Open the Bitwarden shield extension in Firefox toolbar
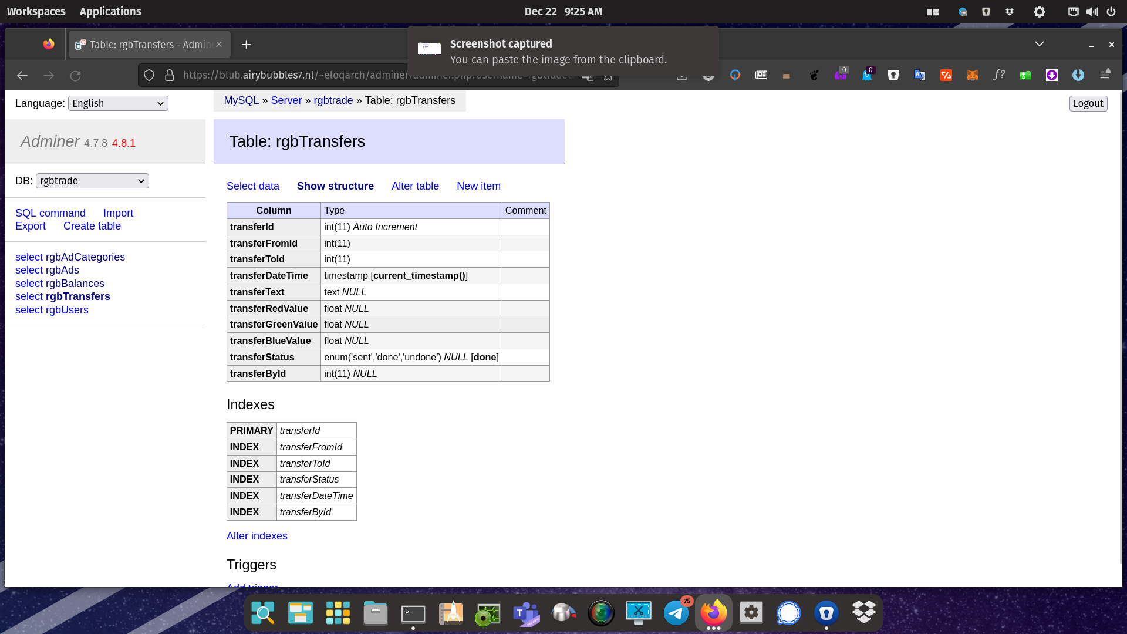The image size is (1127, 634). 893,75
